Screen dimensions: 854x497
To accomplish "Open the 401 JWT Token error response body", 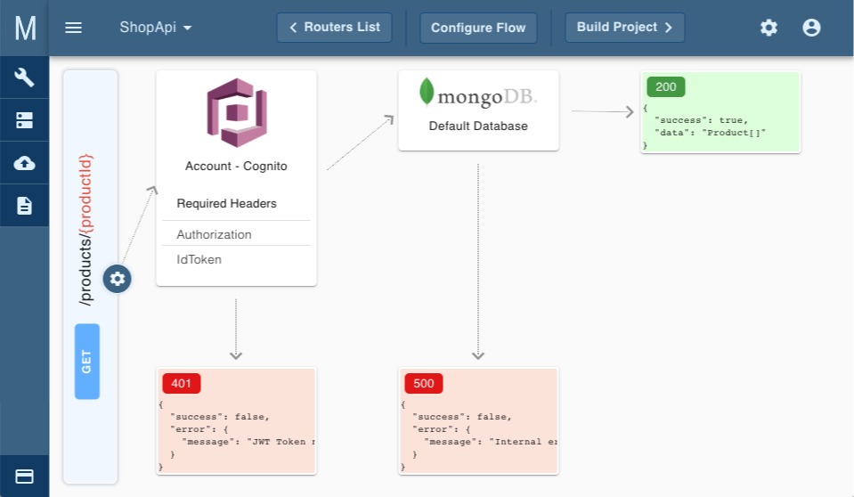I will click(236, 435).
